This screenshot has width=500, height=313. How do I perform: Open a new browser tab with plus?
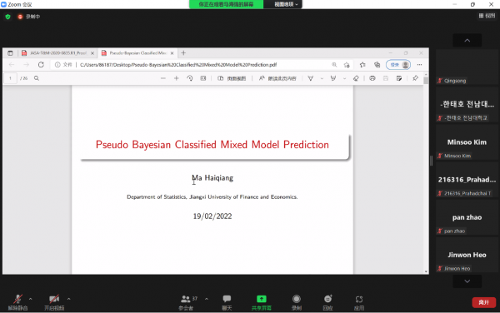pyautogui.click(x=183, y=53)
